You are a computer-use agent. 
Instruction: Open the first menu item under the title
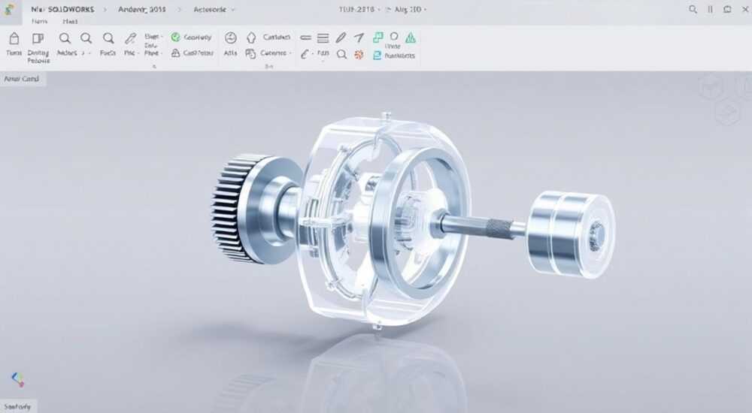tap(39, 22)
